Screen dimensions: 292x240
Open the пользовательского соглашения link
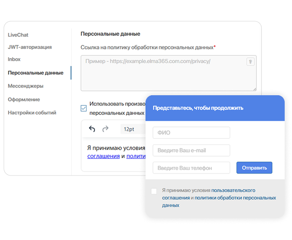tap(233, 191)
